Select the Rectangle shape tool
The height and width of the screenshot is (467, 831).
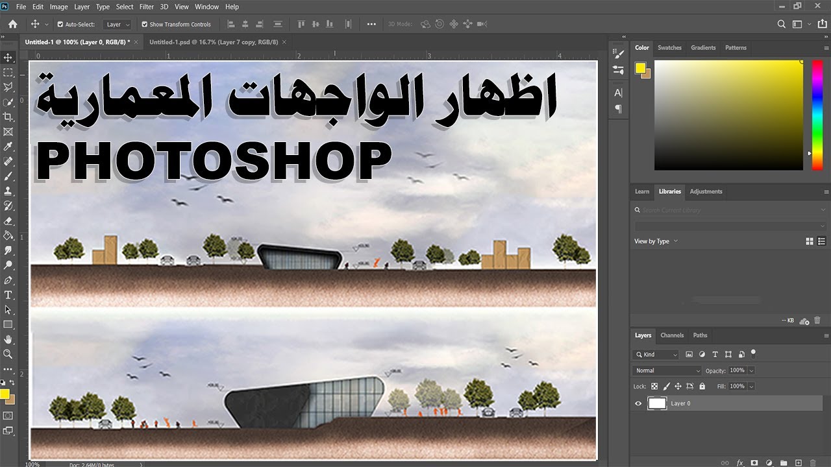pos(8,324)
